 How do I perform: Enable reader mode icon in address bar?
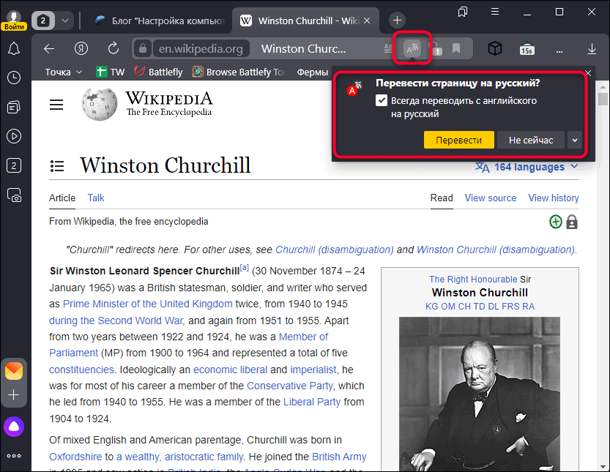(388, 48)
